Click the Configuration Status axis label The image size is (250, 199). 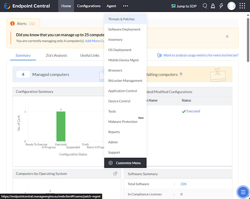[73, 154]
